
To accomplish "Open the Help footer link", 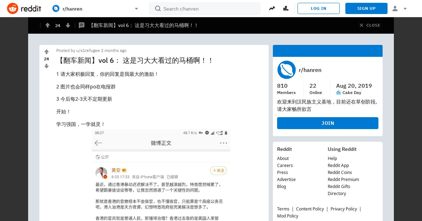I will 332,158.
